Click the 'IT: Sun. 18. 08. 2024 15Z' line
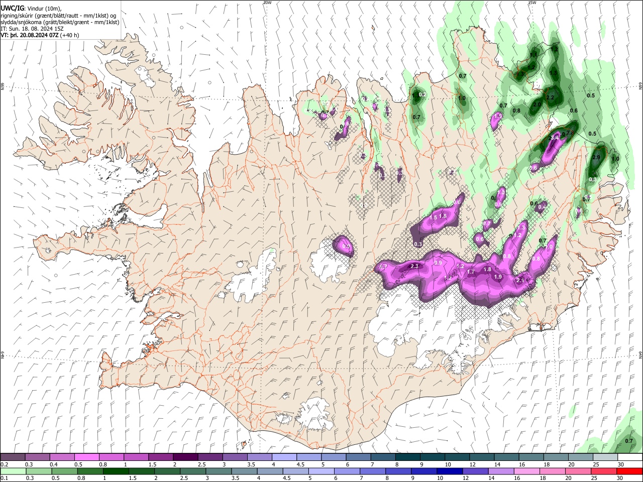 coord(32,29)
